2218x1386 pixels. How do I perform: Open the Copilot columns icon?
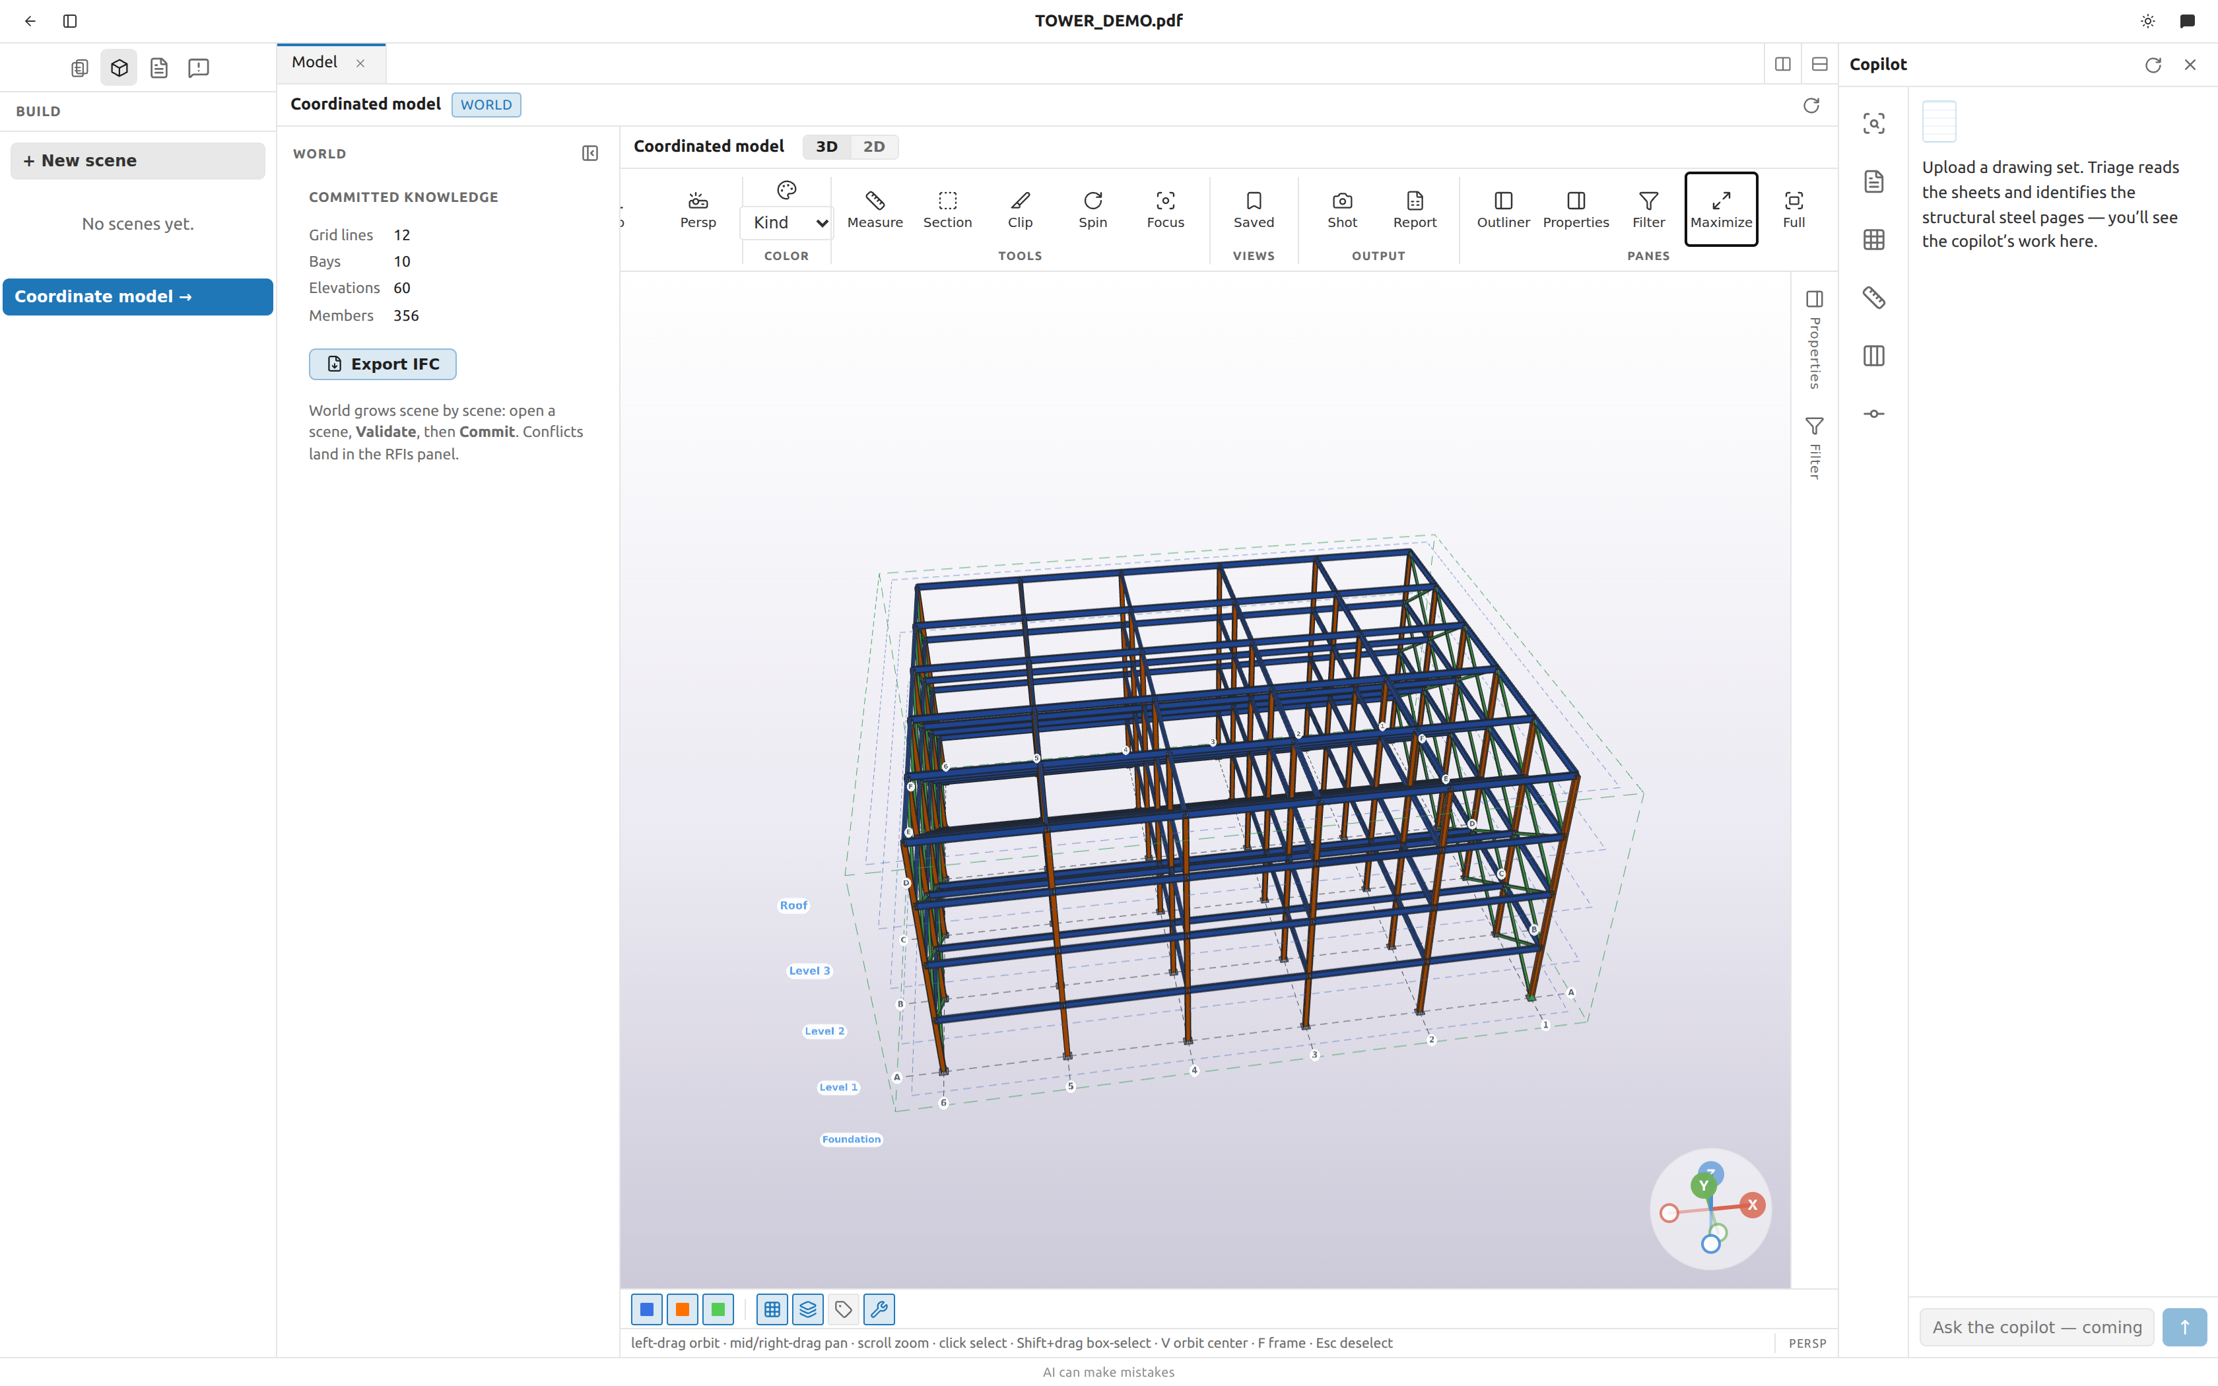pyautogui.click(x=1873, y=356)
